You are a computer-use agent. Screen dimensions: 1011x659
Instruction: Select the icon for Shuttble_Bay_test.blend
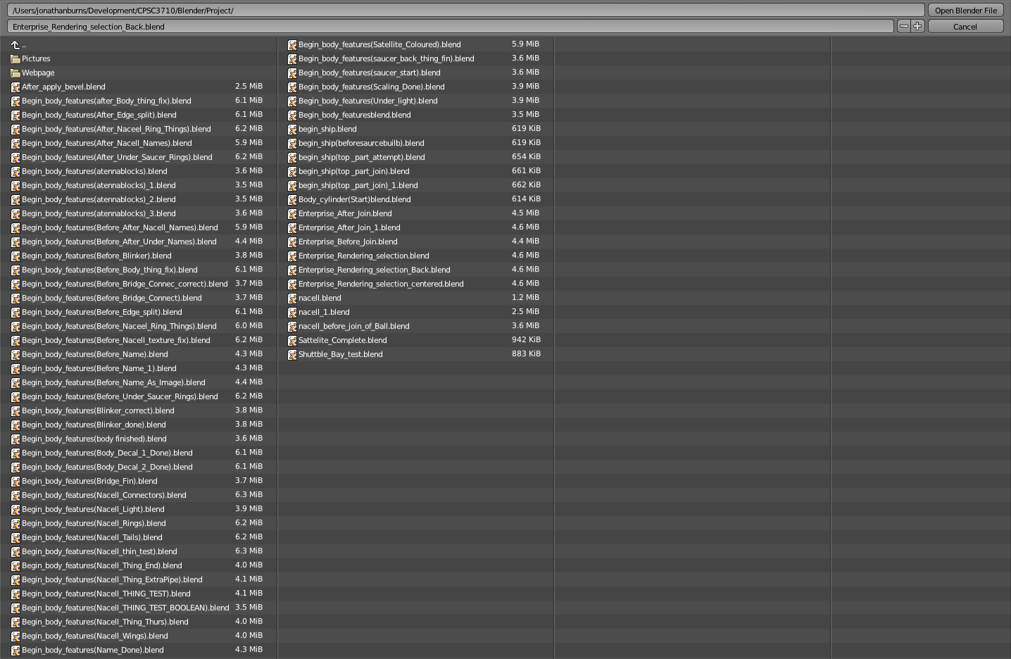point(291,354)
